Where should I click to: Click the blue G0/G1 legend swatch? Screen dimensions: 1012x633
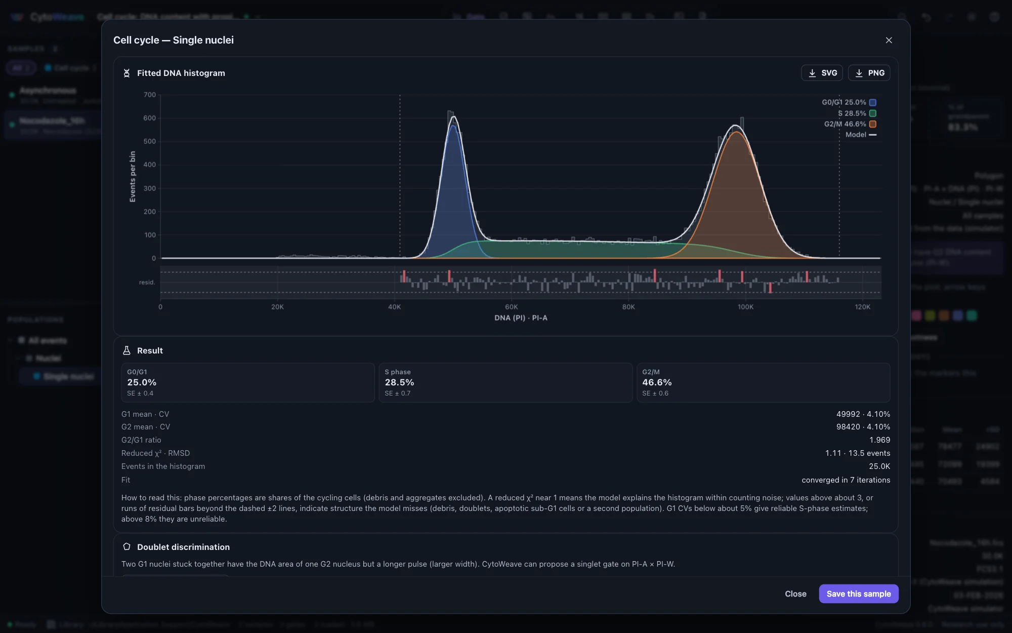tap(872, 102)
